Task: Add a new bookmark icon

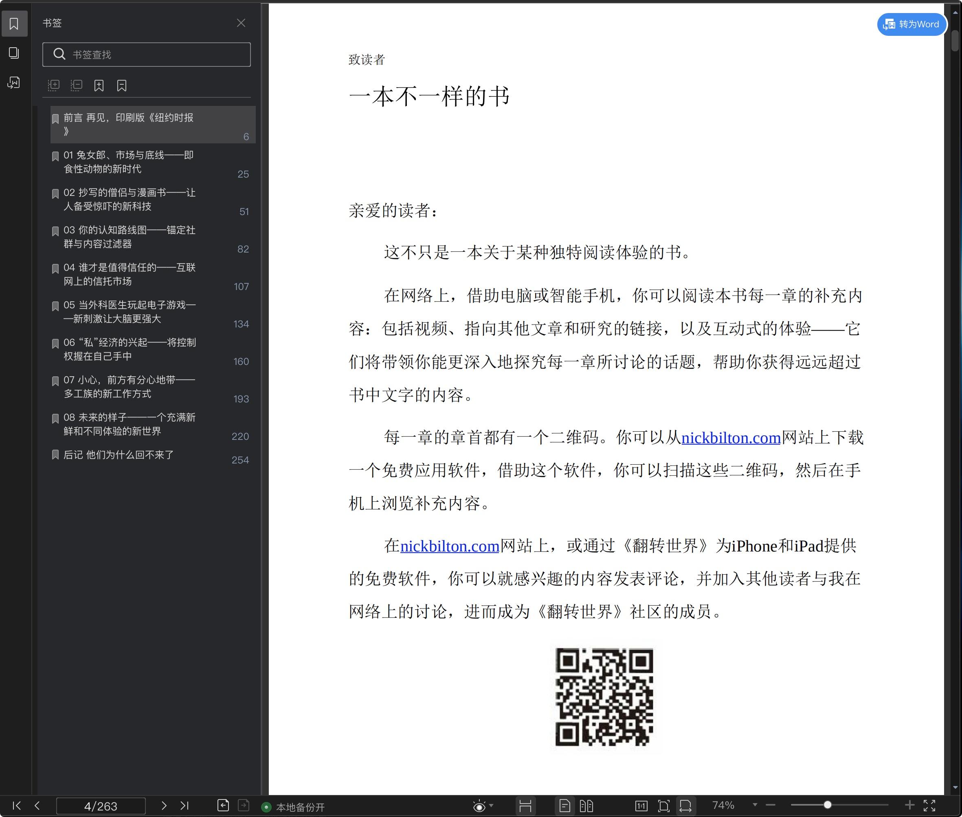Action: [99, 85]
